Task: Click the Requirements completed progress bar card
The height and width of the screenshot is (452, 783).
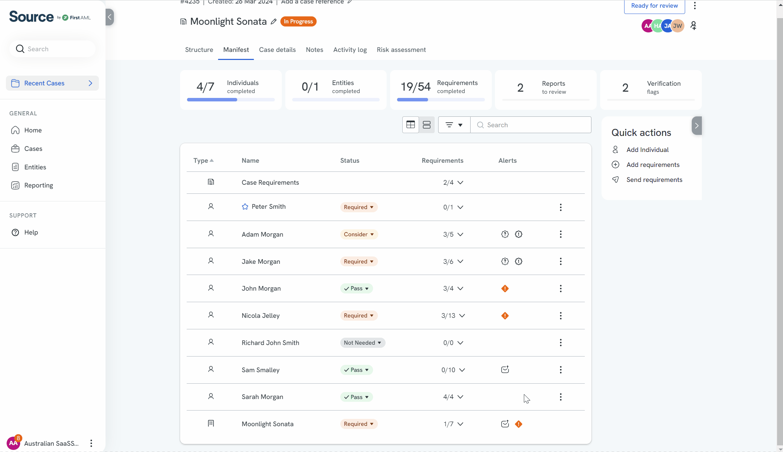Action: [x=441, y=90]
